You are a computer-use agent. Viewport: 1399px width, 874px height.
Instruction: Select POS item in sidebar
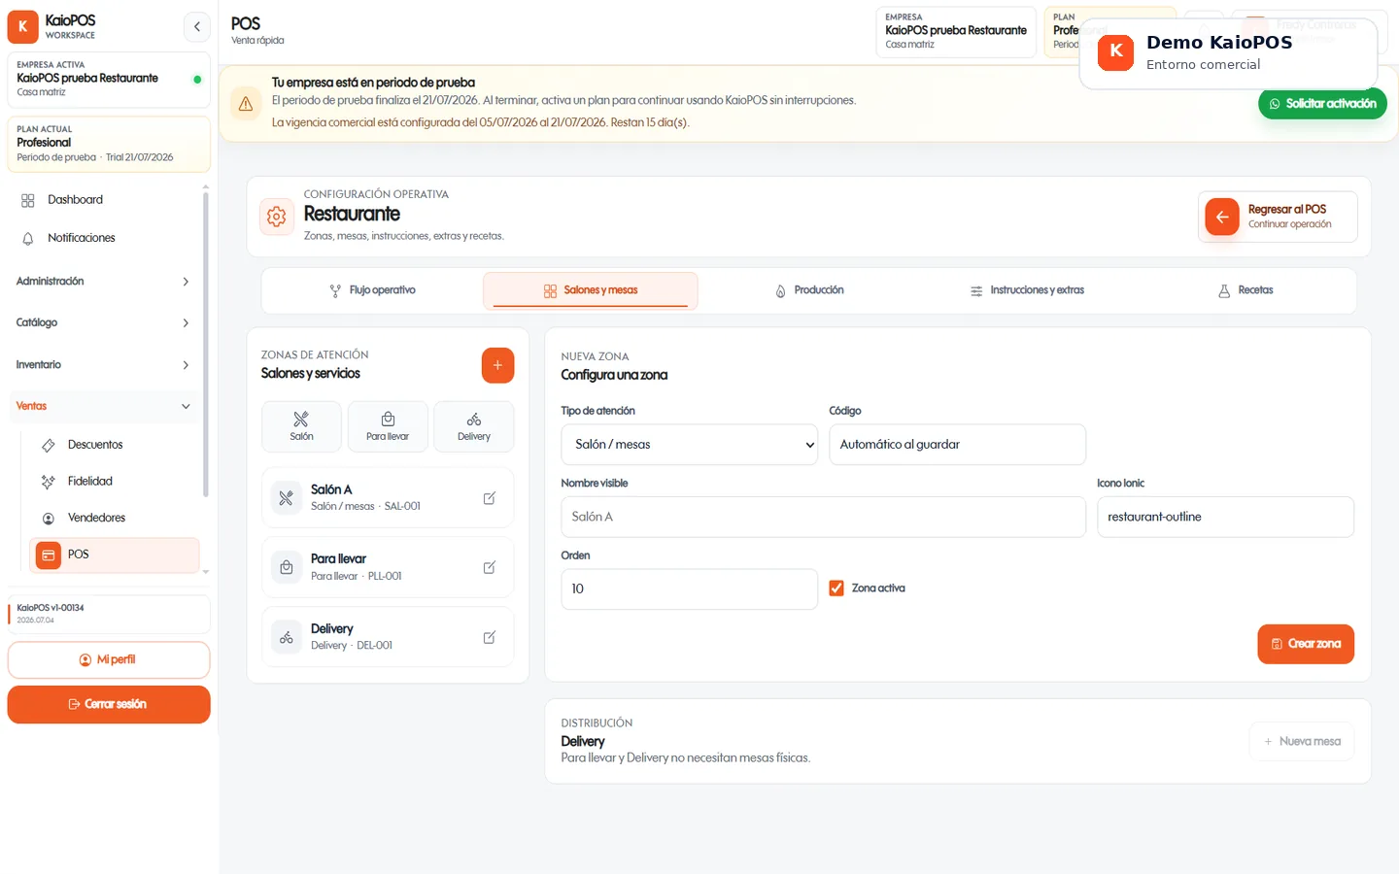click(x=114, y=555)
